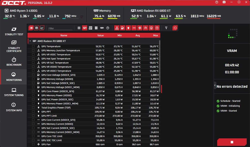Stop the running VRAM test
The width and height of the screenshot is (250, 147).
pyautogui.click(x=232, y=142)
